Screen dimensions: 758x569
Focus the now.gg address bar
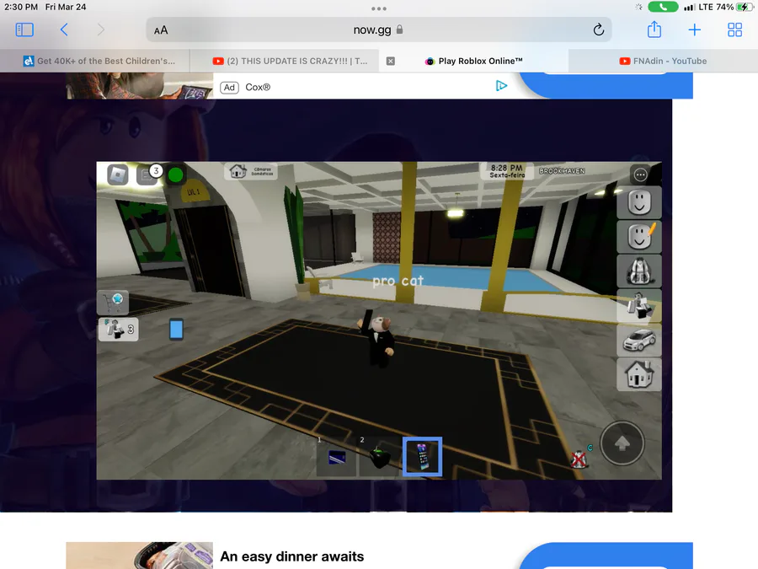click(378, 30)
